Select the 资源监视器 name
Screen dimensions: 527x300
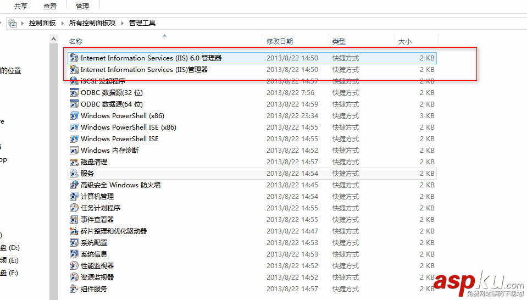[x=97, y=277]
